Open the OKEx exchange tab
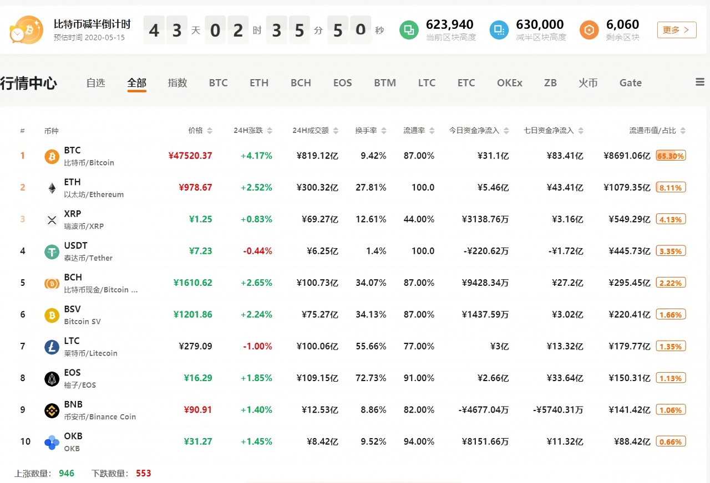Image resolution: width=710 pixels, height=483 pixels. (510, 83)
